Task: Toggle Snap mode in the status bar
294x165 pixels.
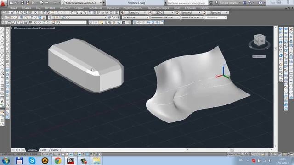Action: coord(47,154)
